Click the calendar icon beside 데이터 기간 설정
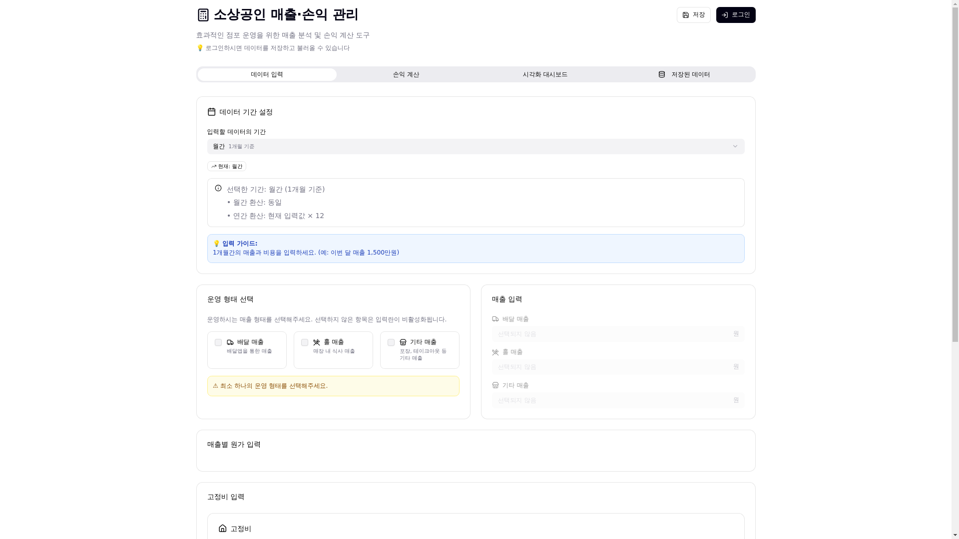The width and height of the screenshot is (959, 539). point(211,112)
